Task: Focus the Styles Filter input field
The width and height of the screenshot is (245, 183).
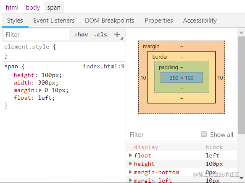Action: pos(36,35)
